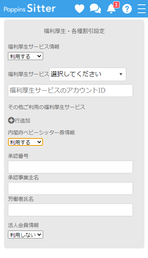148x258 pixels.
Task: Open the hamburger menu
Action: tap(142, 9)
